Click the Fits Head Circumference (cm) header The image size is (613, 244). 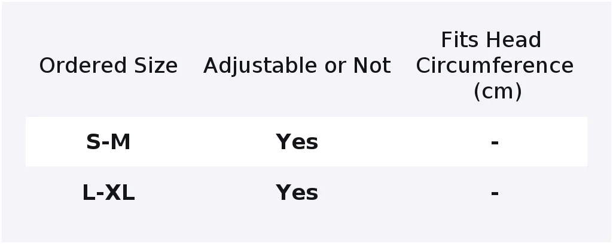[x=495, y=66]
